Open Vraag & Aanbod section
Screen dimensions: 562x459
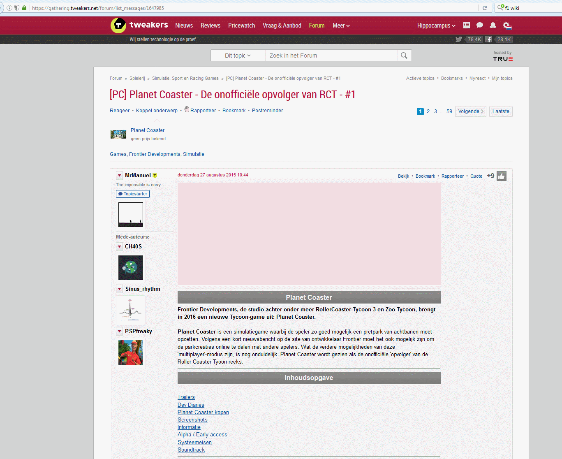(282, 25)
